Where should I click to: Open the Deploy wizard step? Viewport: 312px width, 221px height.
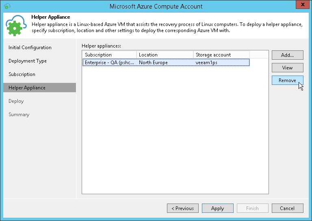click(16, 101)
